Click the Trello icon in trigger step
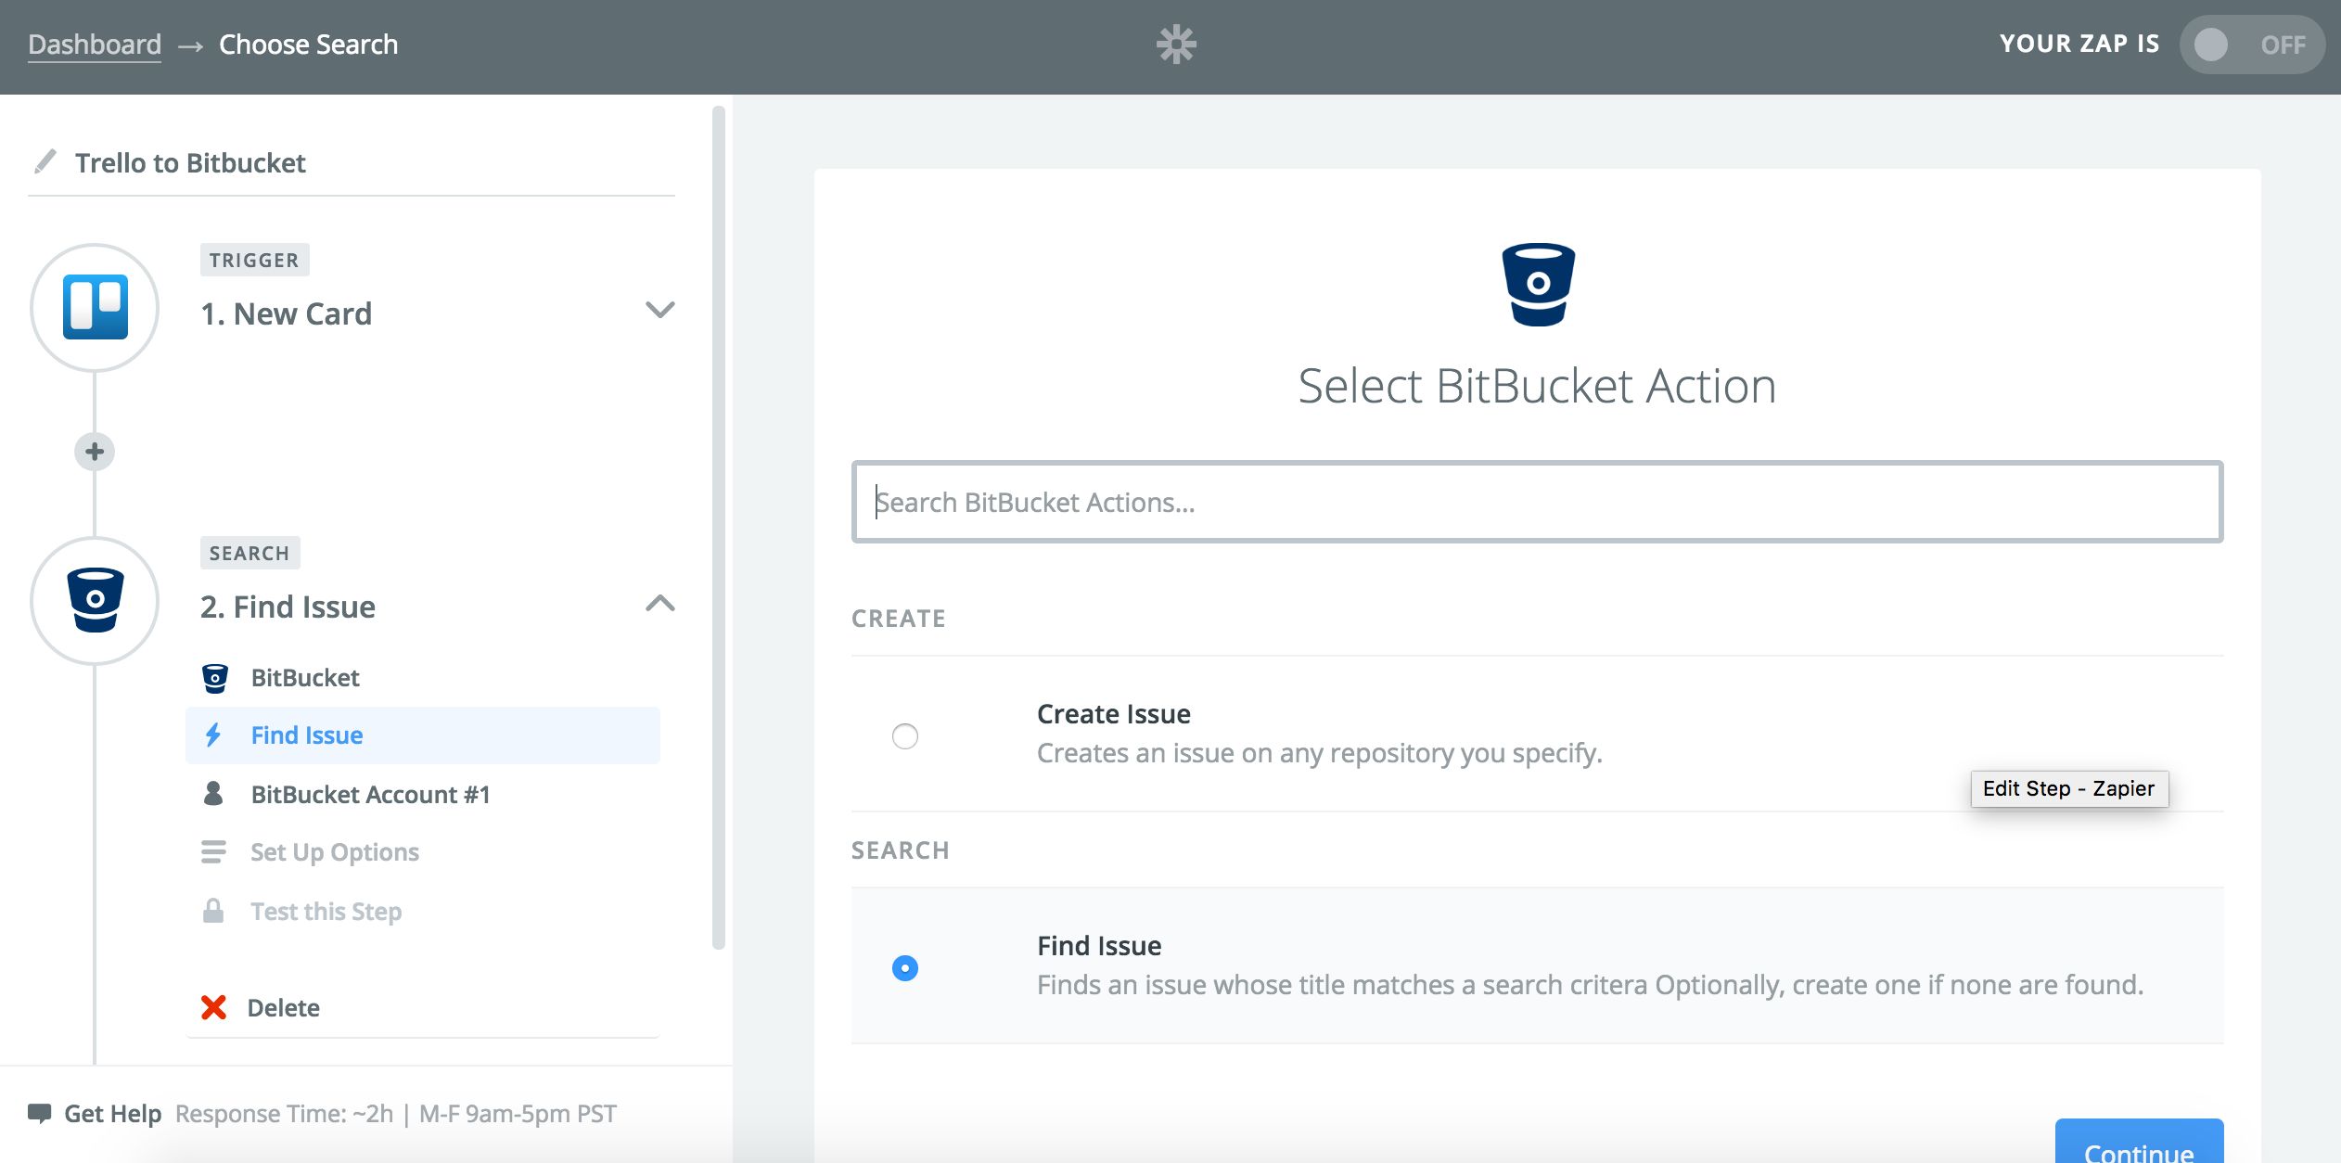This screenshot has width=2341, height=1163. click(x=95, y=308)
